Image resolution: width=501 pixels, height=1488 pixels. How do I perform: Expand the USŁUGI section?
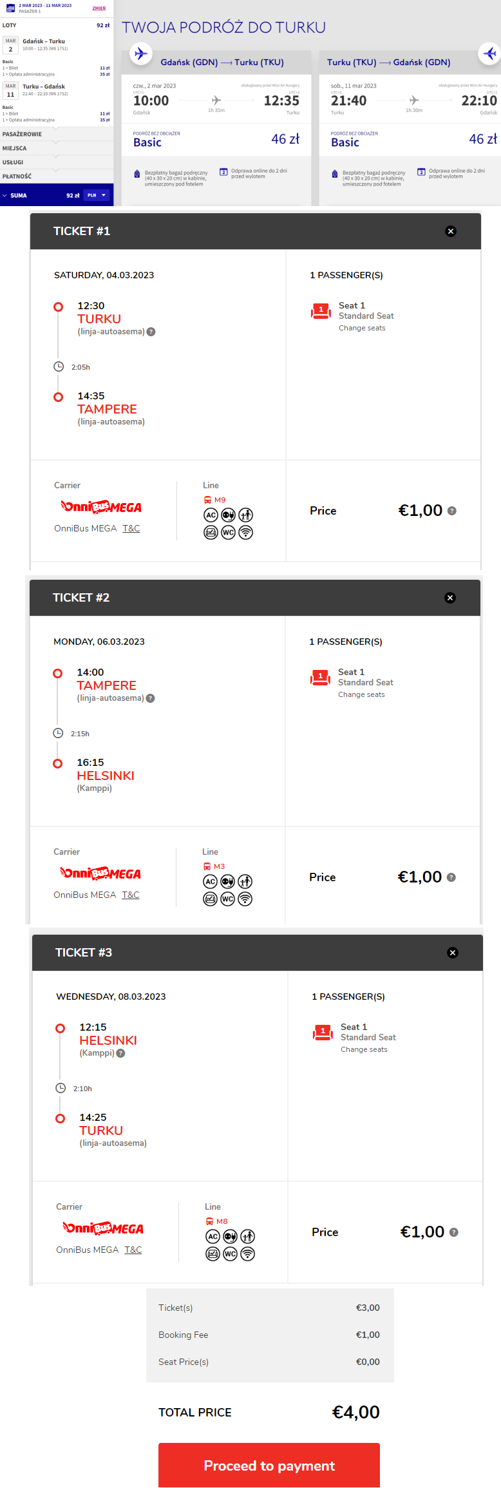click(x=57, y=162)
